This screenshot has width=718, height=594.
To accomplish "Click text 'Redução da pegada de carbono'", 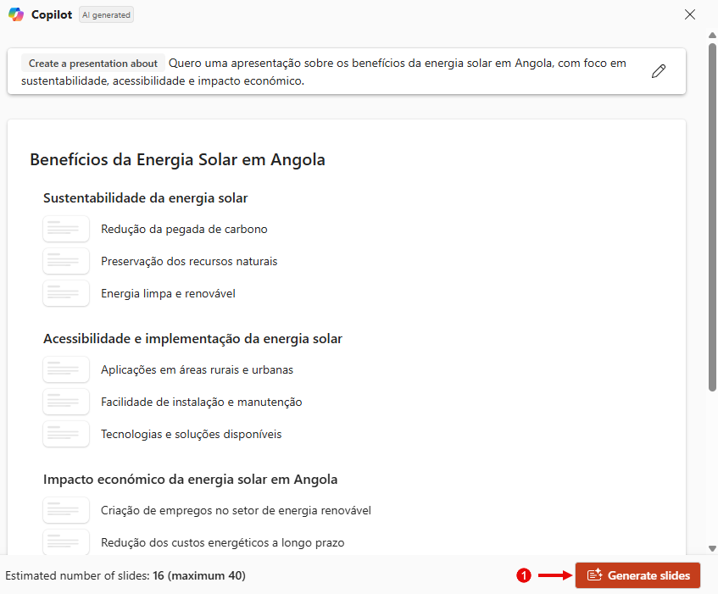I will click(184, 230).
